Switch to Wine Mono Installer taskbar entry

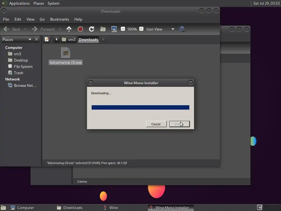tap(171, 208)
